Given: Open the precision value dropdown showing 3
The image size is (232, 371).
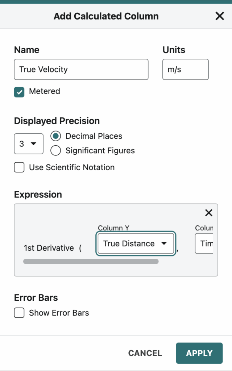Looking at the screenshot, I should pyautogui.click(x=29, y=143).
